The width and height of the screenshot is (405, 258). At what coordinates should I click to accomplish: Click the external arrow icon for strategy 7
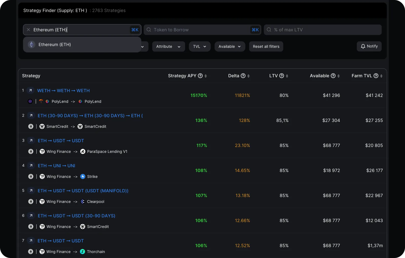click(x=31, y=241)
